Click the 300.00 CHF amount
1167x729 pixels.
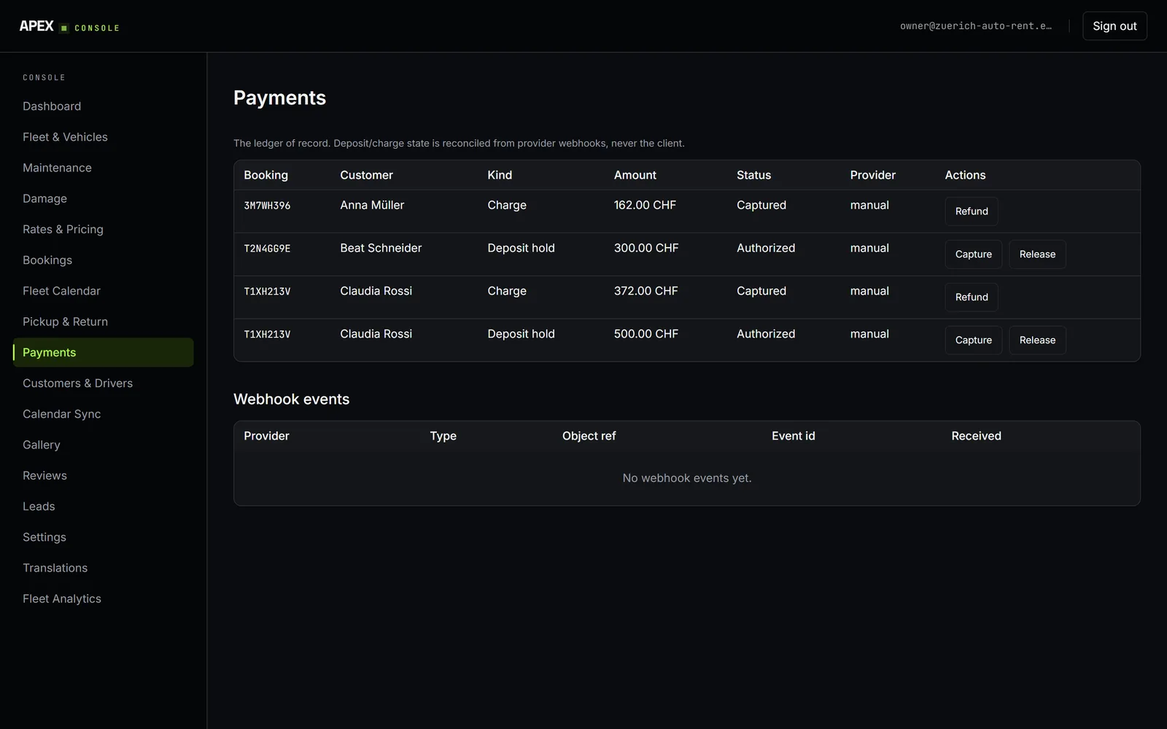click(x=646, y=249)
